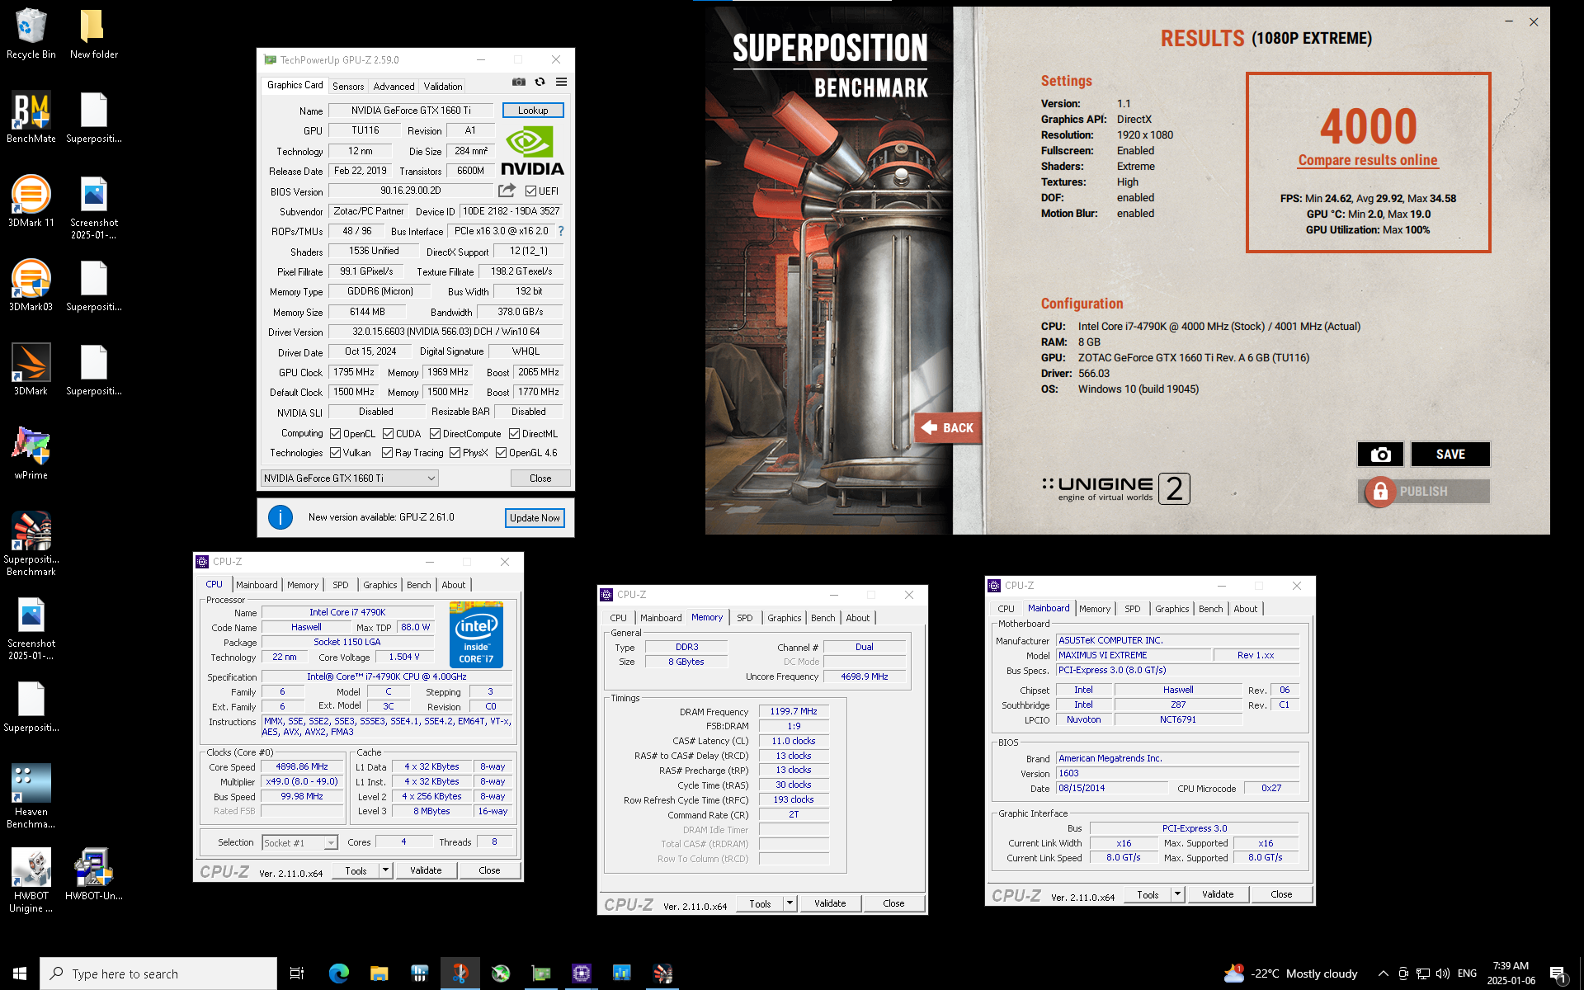Toggle PhysX checkbox
Screen dimensions: 1584x990
455,453
